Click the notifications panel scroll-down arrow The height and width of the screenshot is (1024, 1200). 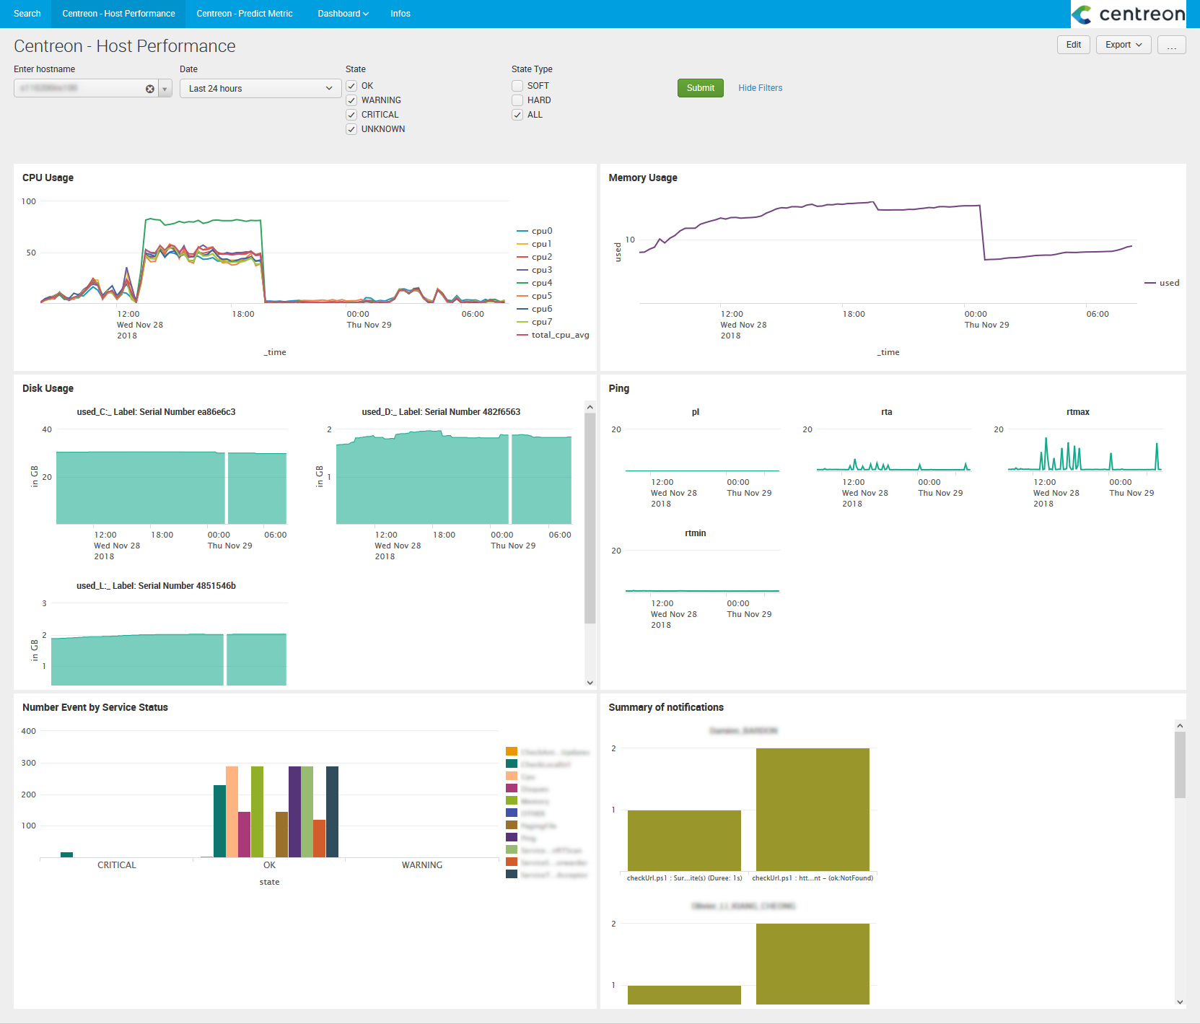[x=1180, y=1002]
